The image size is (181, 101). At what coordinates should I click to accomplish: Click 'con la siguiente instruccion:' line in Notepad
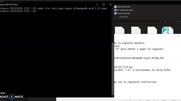point(137,82)
